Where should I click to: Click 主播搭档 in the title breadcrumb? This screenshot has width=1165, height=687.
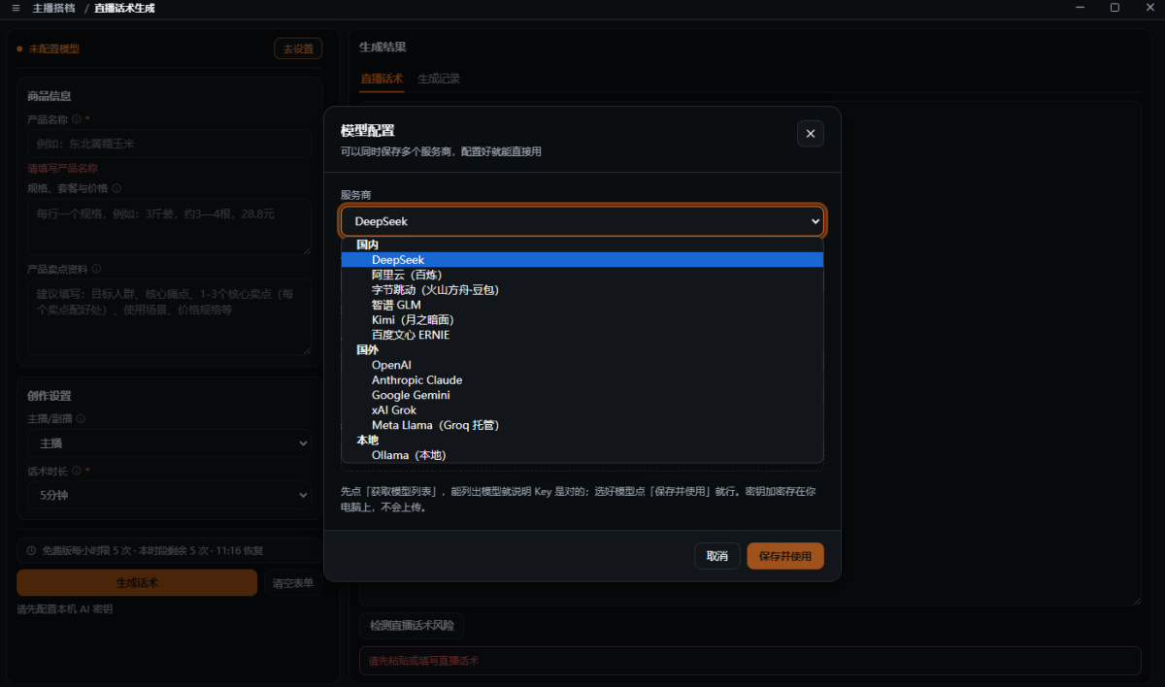(52, 8)
